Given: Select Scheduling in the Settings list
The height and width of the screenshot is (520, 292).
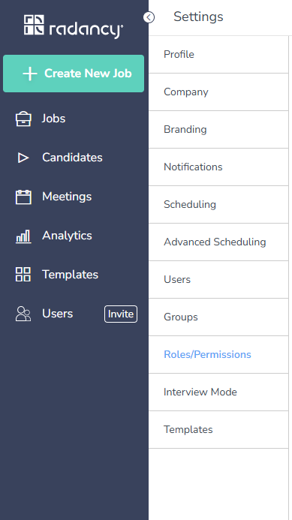Looking at the screenshot, I should (218, 204).
